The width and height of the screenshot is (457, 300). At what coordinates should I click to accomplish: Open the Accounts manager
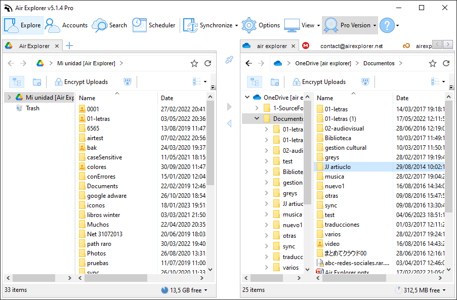[x=66, y=25]
